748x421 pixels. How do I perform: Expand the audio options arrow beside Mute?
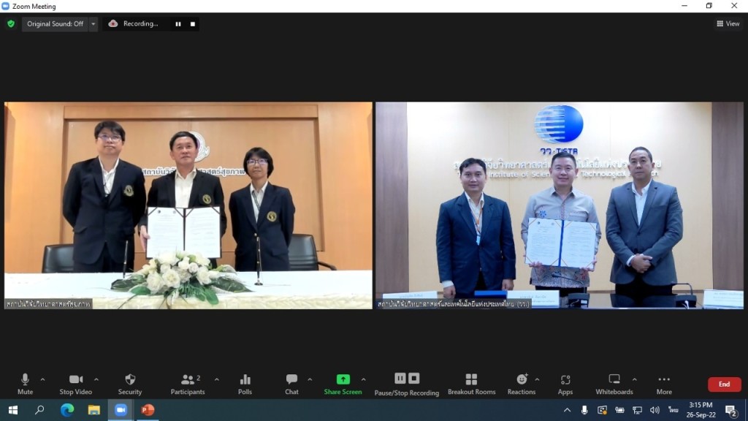click(x=42, y=379)
